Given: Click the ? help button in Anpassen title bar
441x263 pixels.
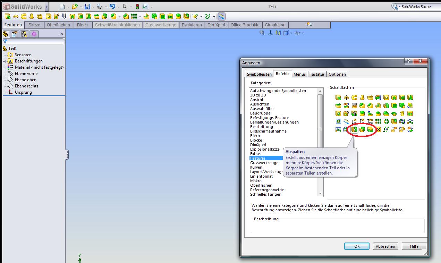Looking at the screenshot, I should click(x=408, y=61).
